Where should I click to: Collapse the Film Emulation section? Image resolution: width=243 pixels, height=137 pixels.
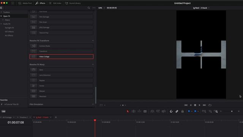[x=93, y=104]
